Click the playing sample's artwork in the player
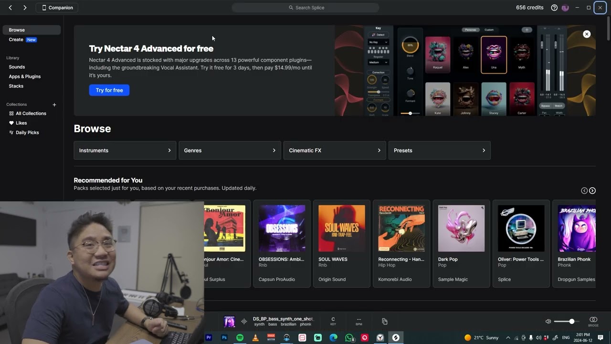 point(230,322)
